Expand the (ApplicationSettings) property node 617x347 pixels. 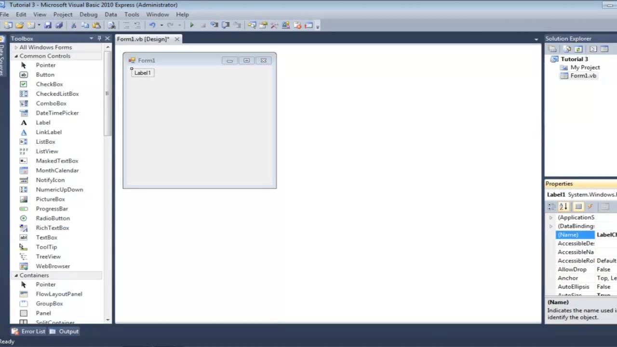551,217
